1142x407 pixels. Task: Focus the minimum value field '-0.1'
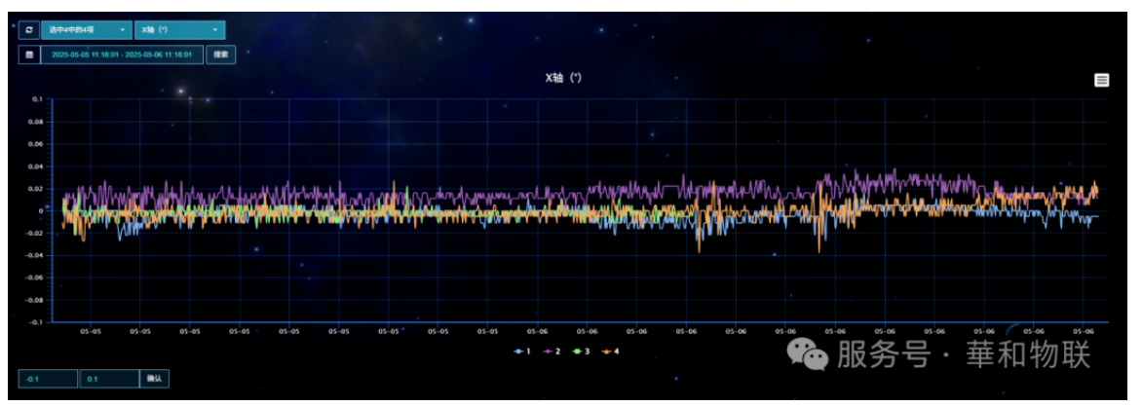pyautogui.click(x=48, y=379)
